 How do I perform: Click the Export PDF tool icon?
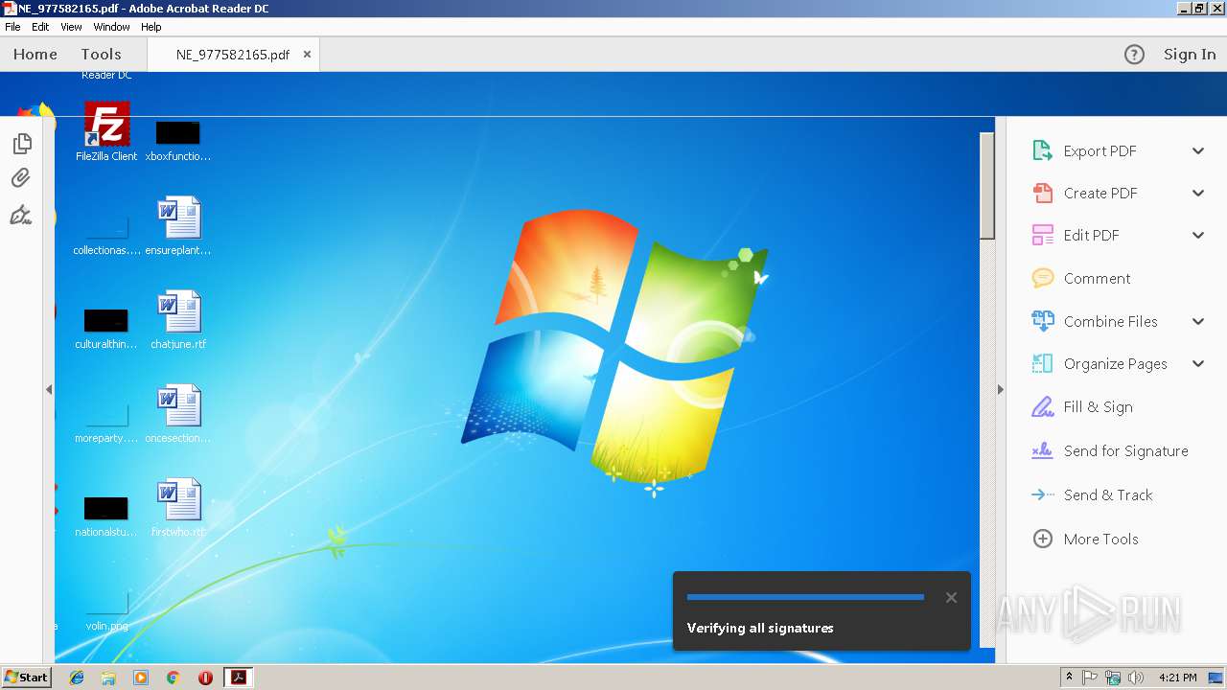(1042, 150)
